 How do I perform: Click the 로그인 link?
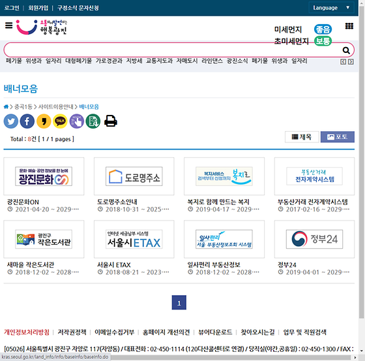click(12, 8)
